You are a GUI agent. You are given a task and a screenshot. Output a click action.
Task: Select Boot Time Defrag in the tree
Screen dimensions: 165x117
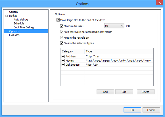pyautogui.click(x=24, y=27)
